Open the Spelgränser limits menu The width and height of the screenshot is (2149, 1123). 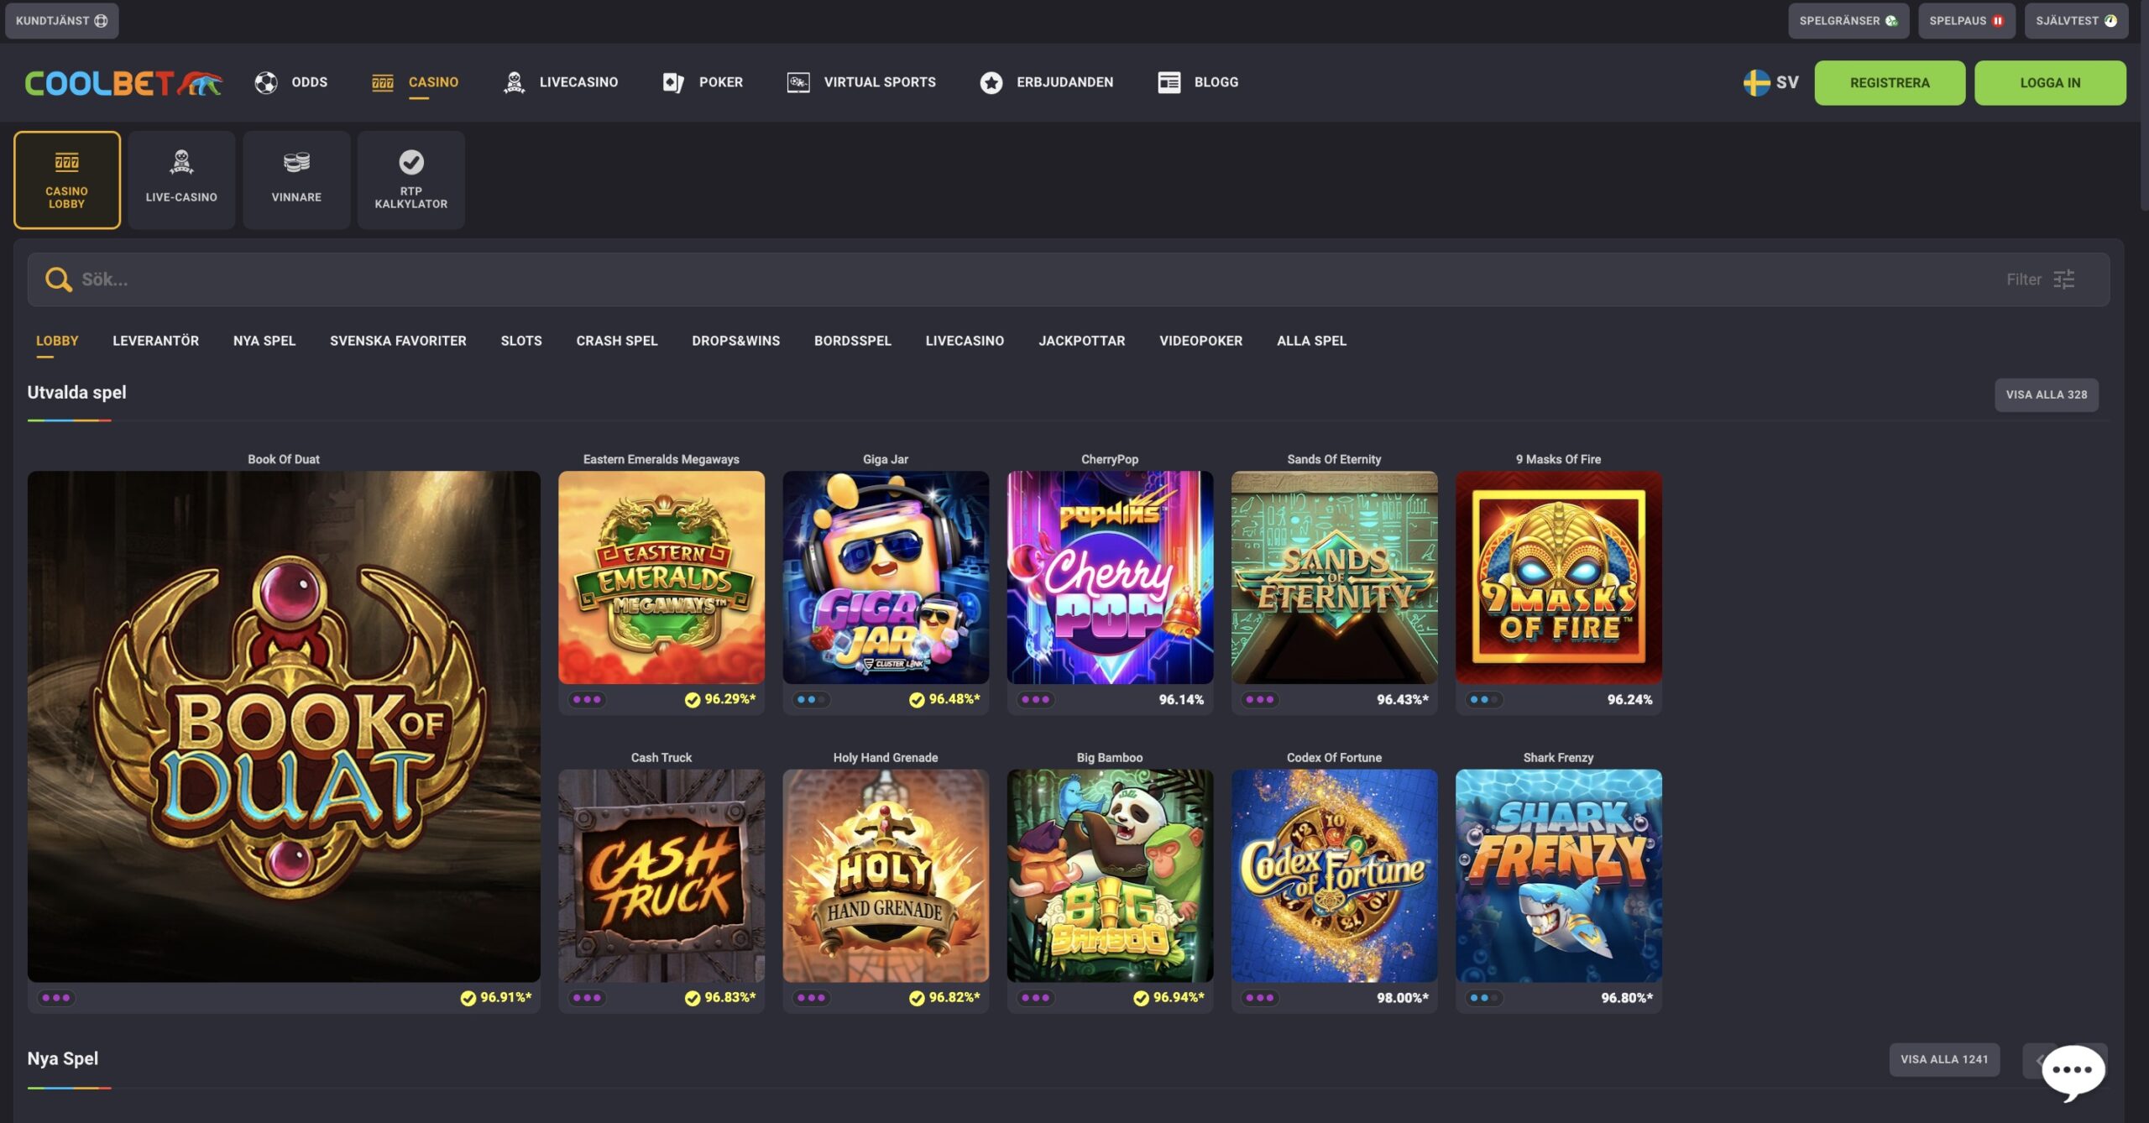(x=1848, y=20)
